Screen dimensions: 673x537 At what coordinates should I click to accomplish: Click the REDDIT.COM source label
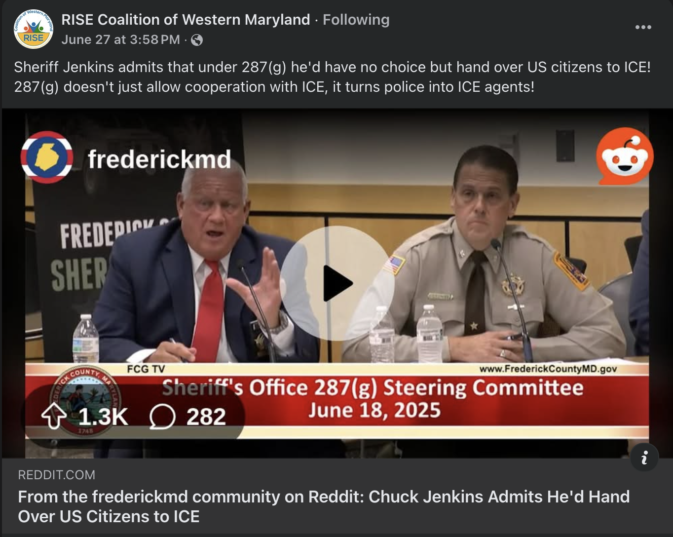pos(57,475)
